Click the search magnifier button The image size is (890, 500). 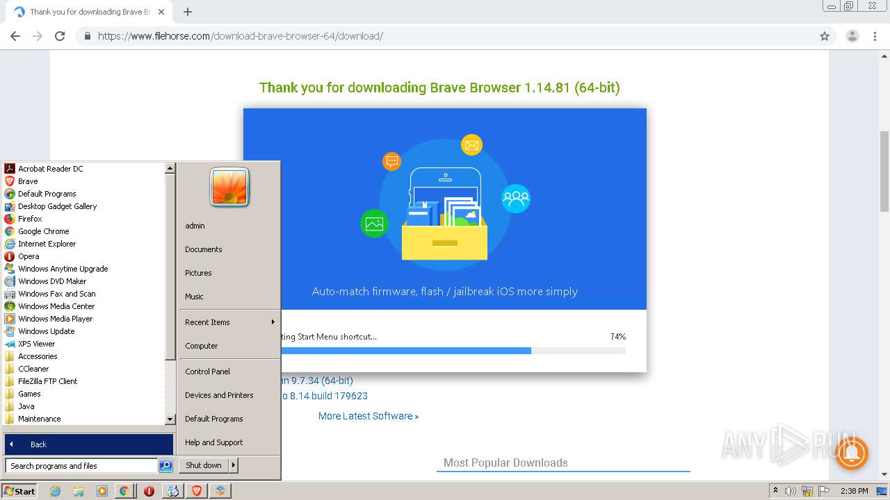(165, 466)
